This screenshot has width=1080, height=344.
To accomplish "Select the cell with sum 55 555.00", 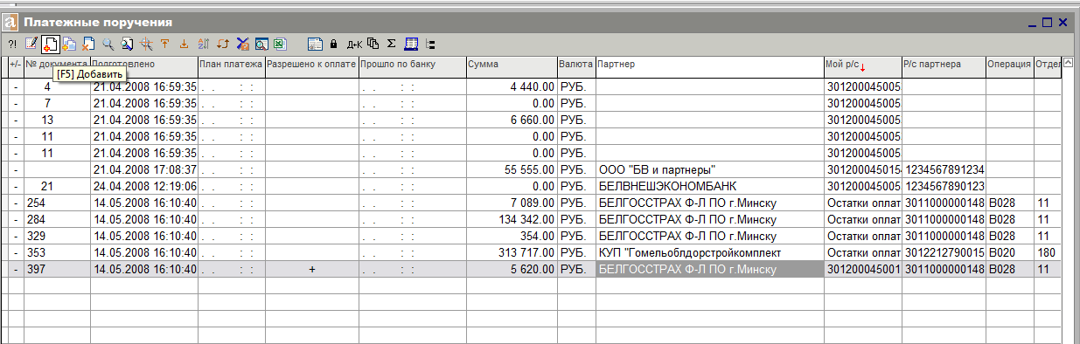I will point(511,169).
